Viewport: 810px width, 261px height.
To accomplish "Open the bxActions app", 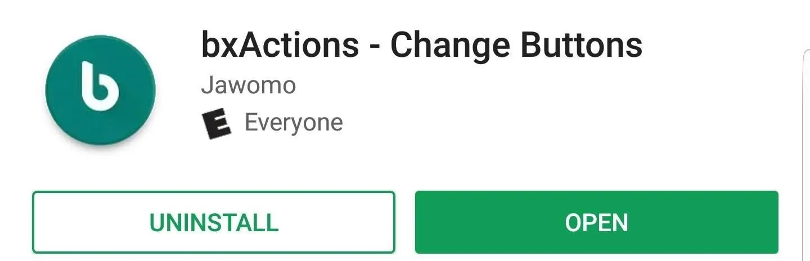I will point(597,222).
